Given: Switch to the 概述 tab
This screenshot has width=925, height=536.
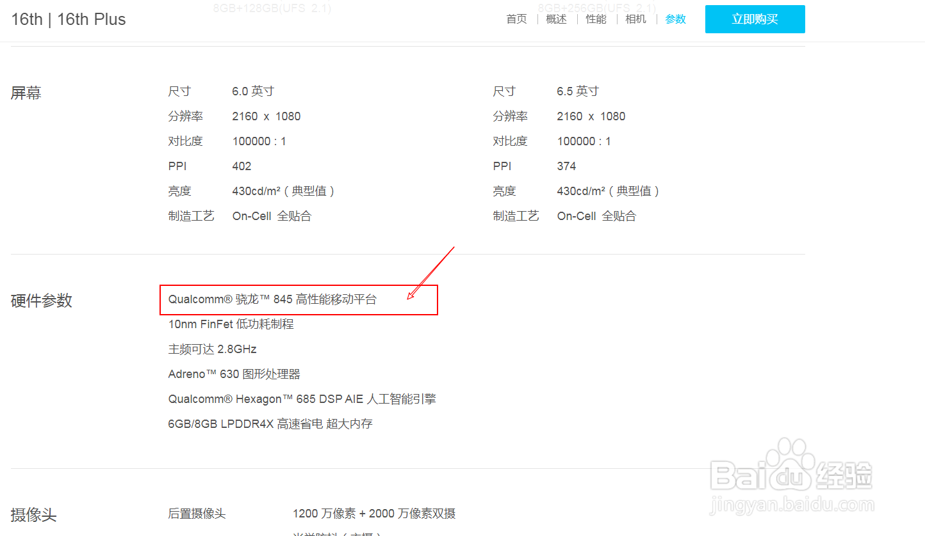Looking at the screenshot, I should point(556,19).
